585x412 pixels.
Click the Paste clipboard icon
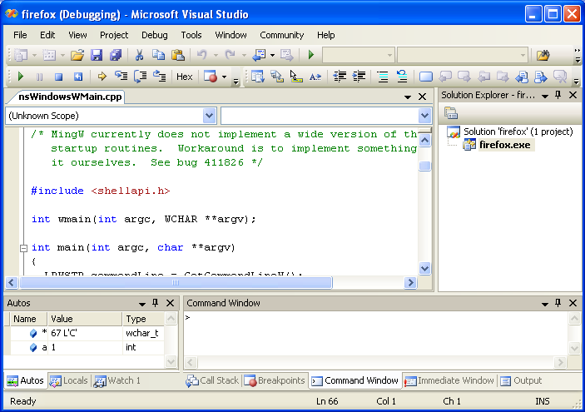[178, 55]
